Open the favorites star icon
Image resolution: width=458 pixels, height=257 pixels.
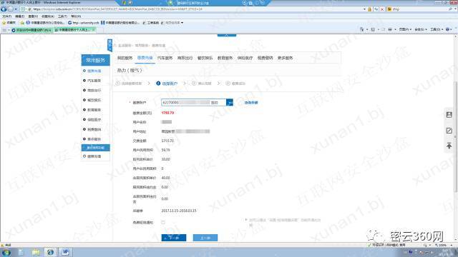point(4,23)
